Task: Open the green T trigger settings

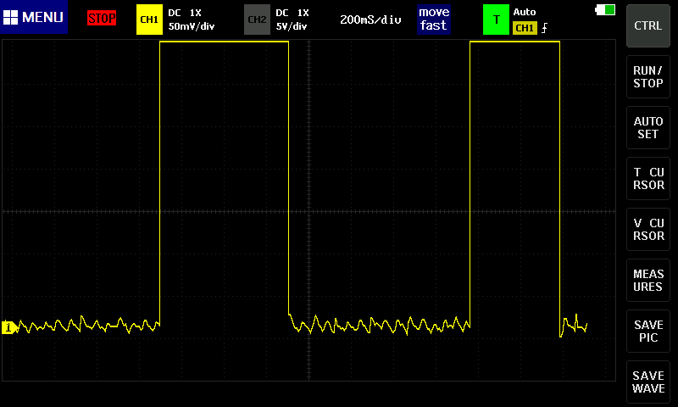Action: (x=496, y=20)
